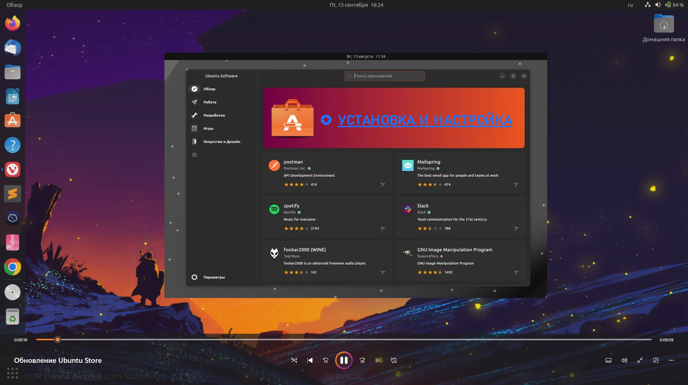Open the Files manager in the dock
Screen dimensions: 688x385
(x=13, y=72)
